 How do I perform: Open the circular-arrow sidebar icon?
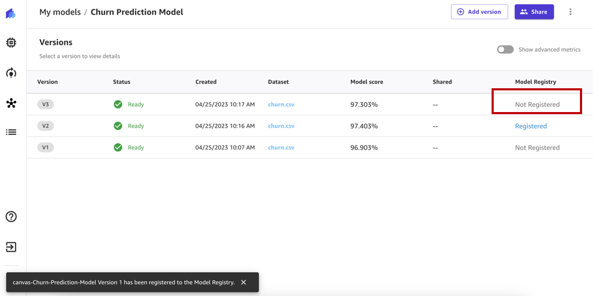pyautogui.click(x=11, y=73)
